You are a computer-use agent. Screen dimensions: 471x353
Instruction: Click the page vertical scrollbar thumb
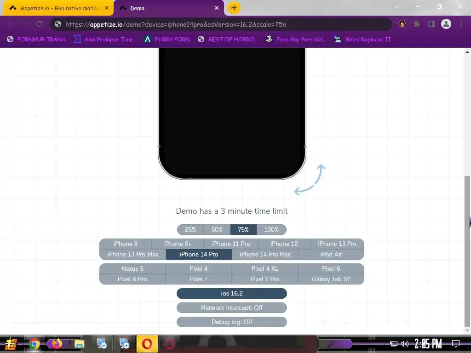(x=467, y=251)
